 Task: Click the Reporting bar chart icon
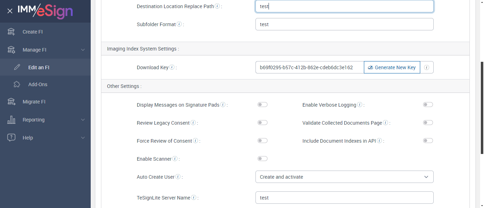(11, 120)
